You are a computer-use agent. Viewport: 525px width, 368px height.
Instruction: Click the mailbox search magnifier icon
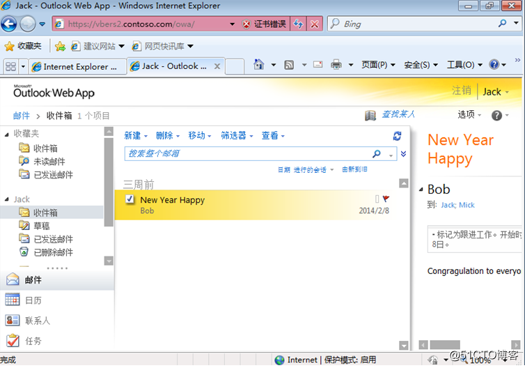point(377,153)
